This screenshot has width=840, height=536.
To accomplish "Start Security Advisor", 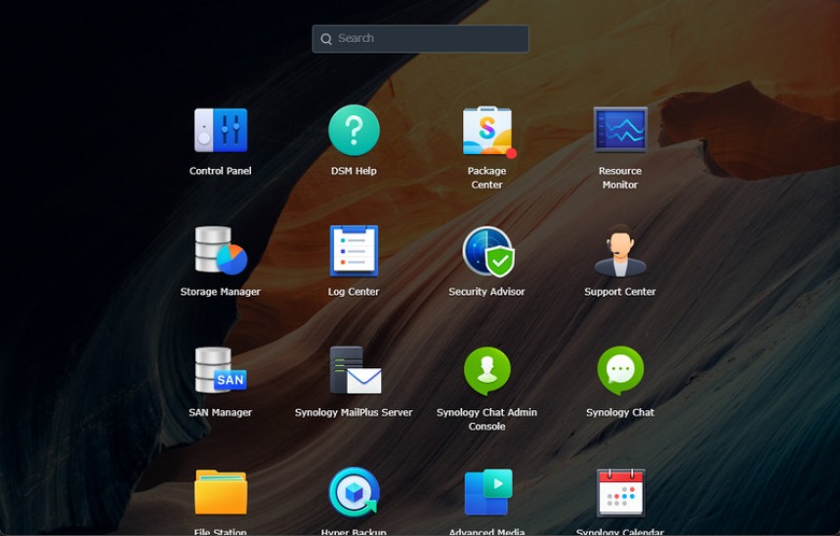I will click(486, 252).
